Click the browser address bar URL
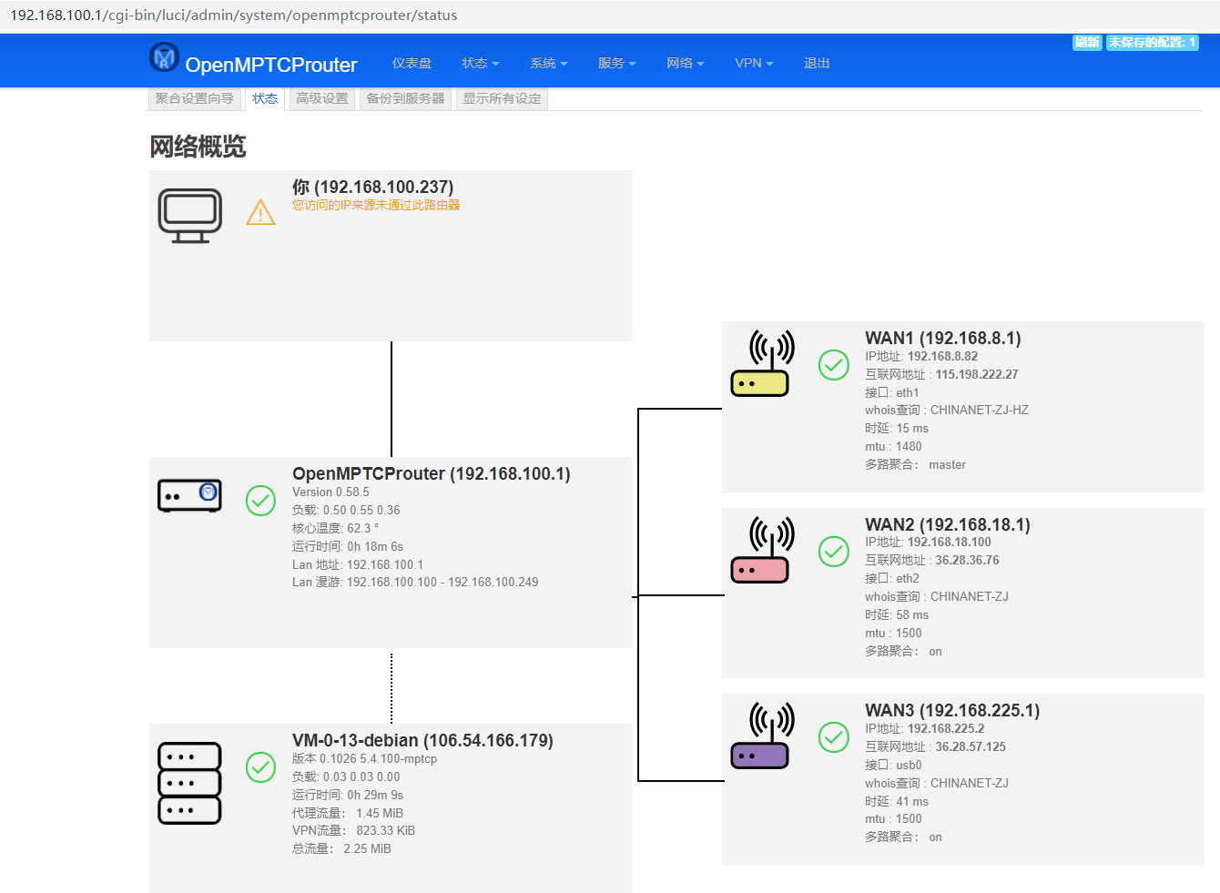This screenshot has width=1220, height=893. tap(234, 15)
